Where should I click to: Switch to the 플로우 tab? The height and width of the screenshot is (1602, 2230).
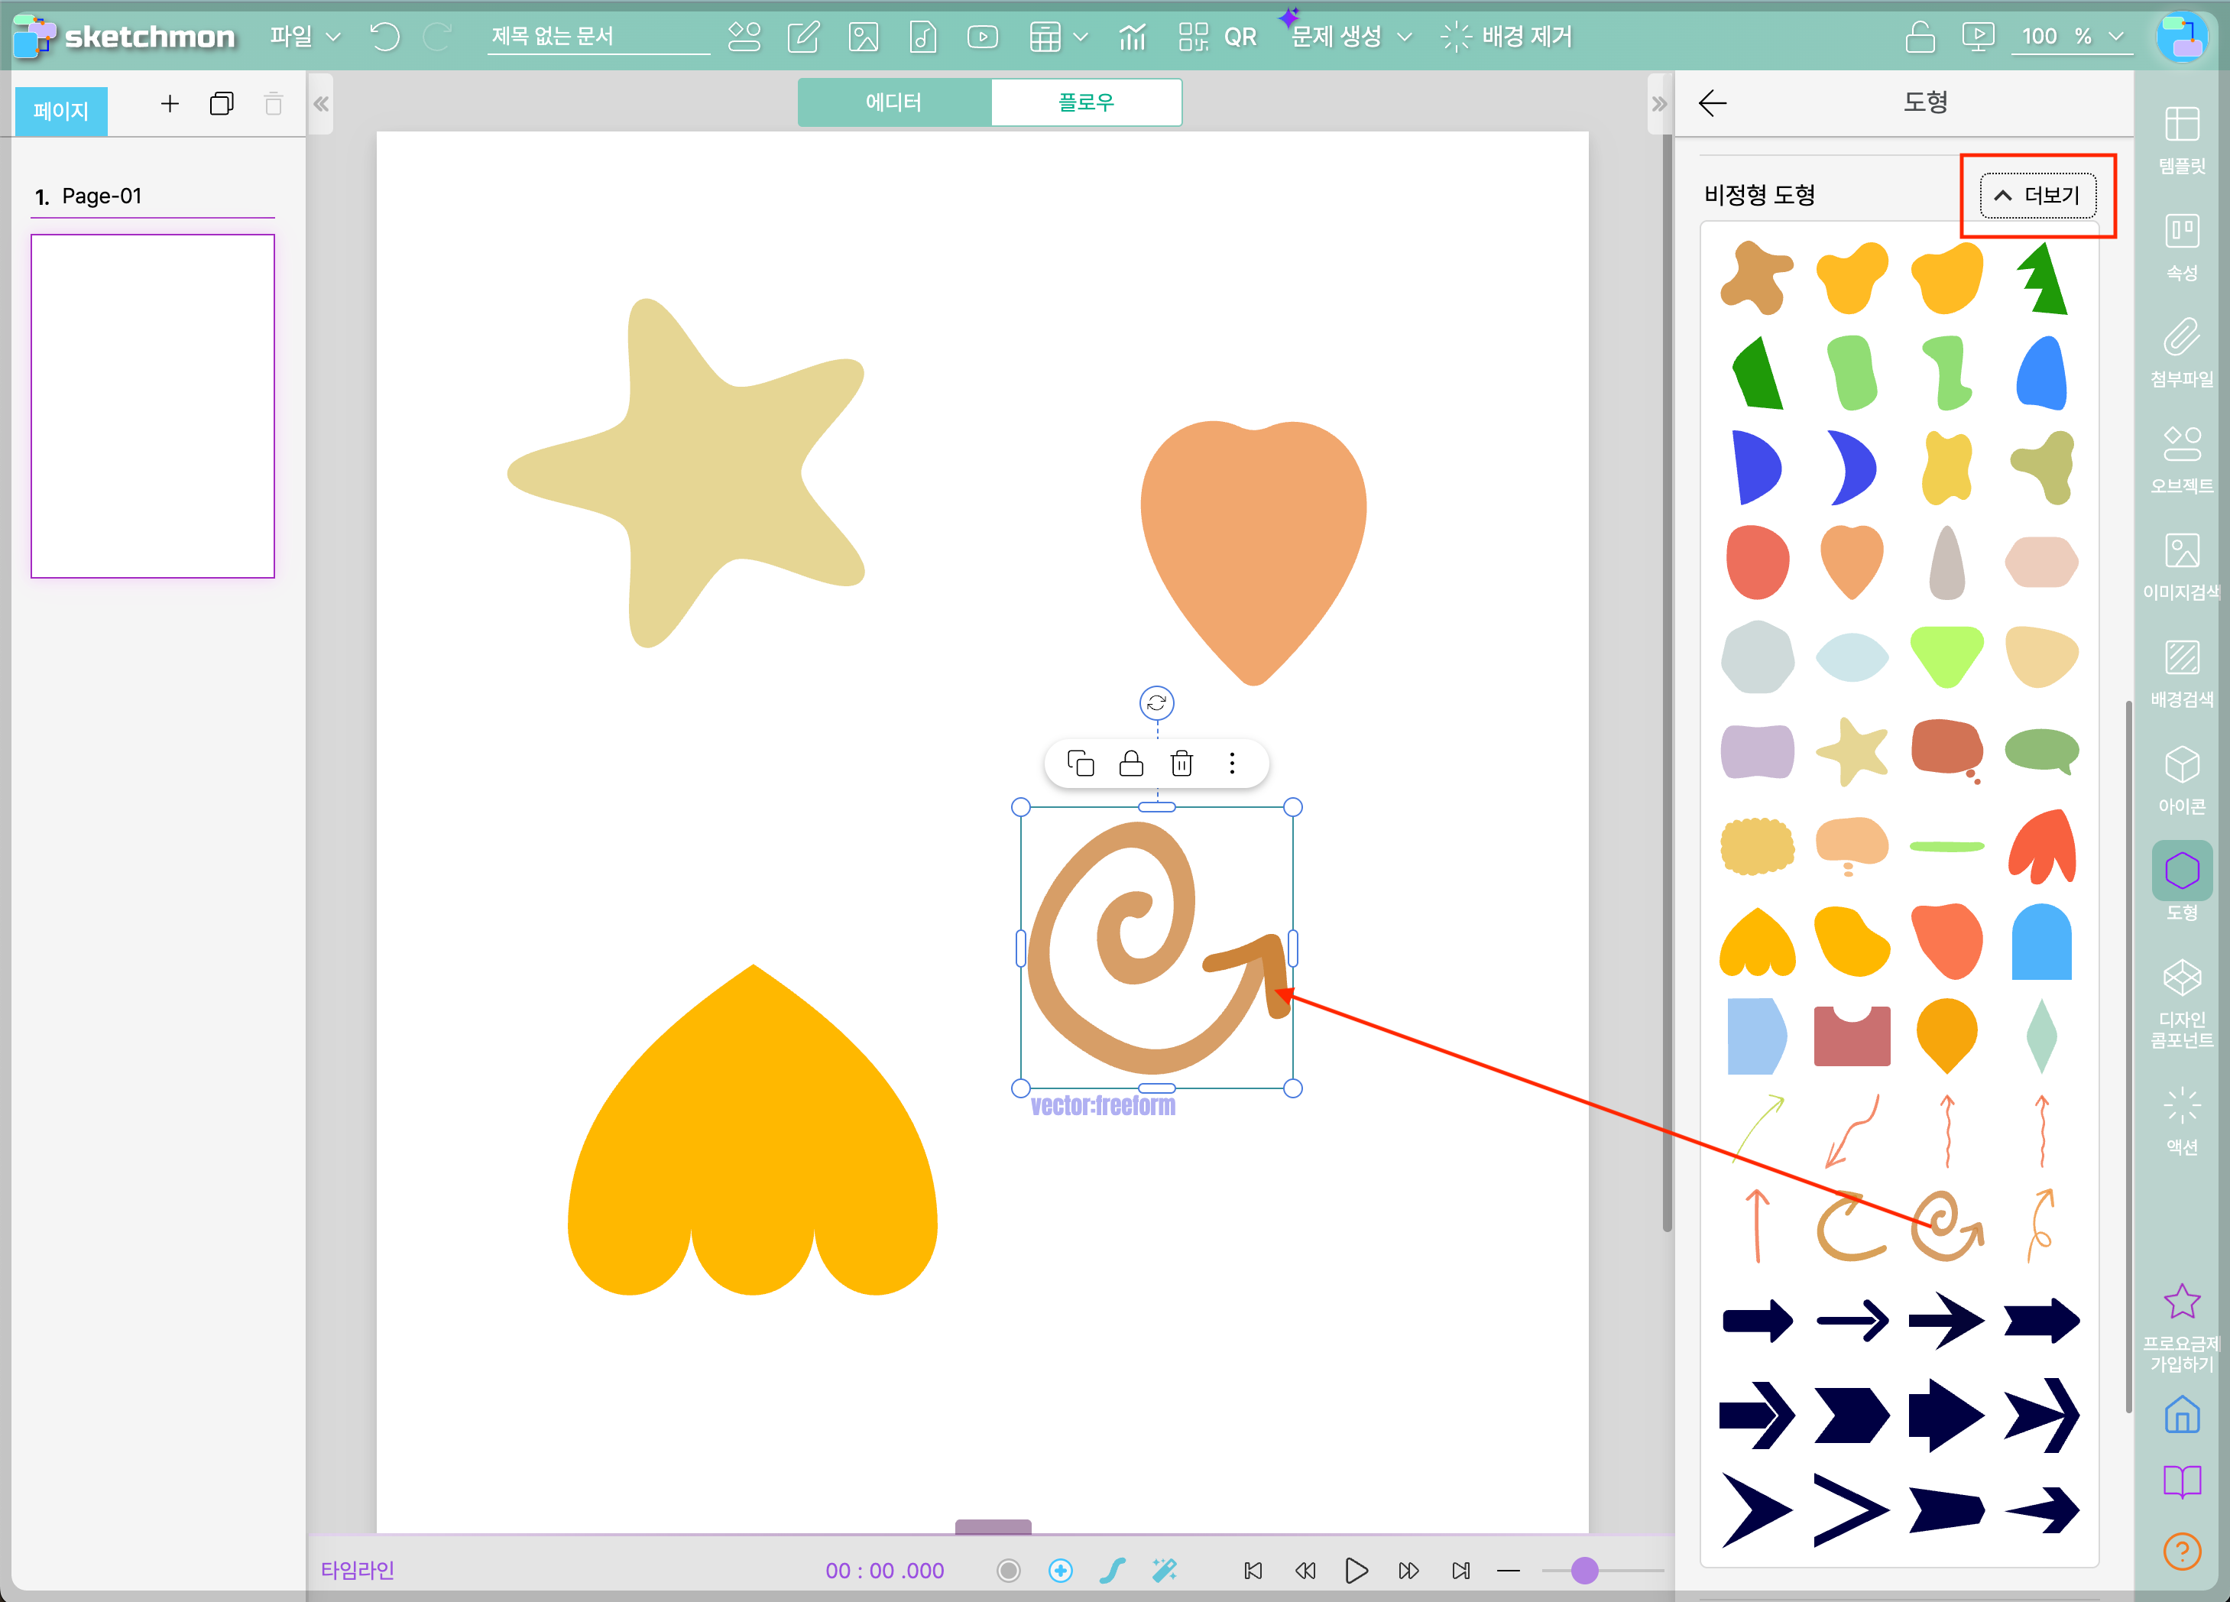point(1085,102)
